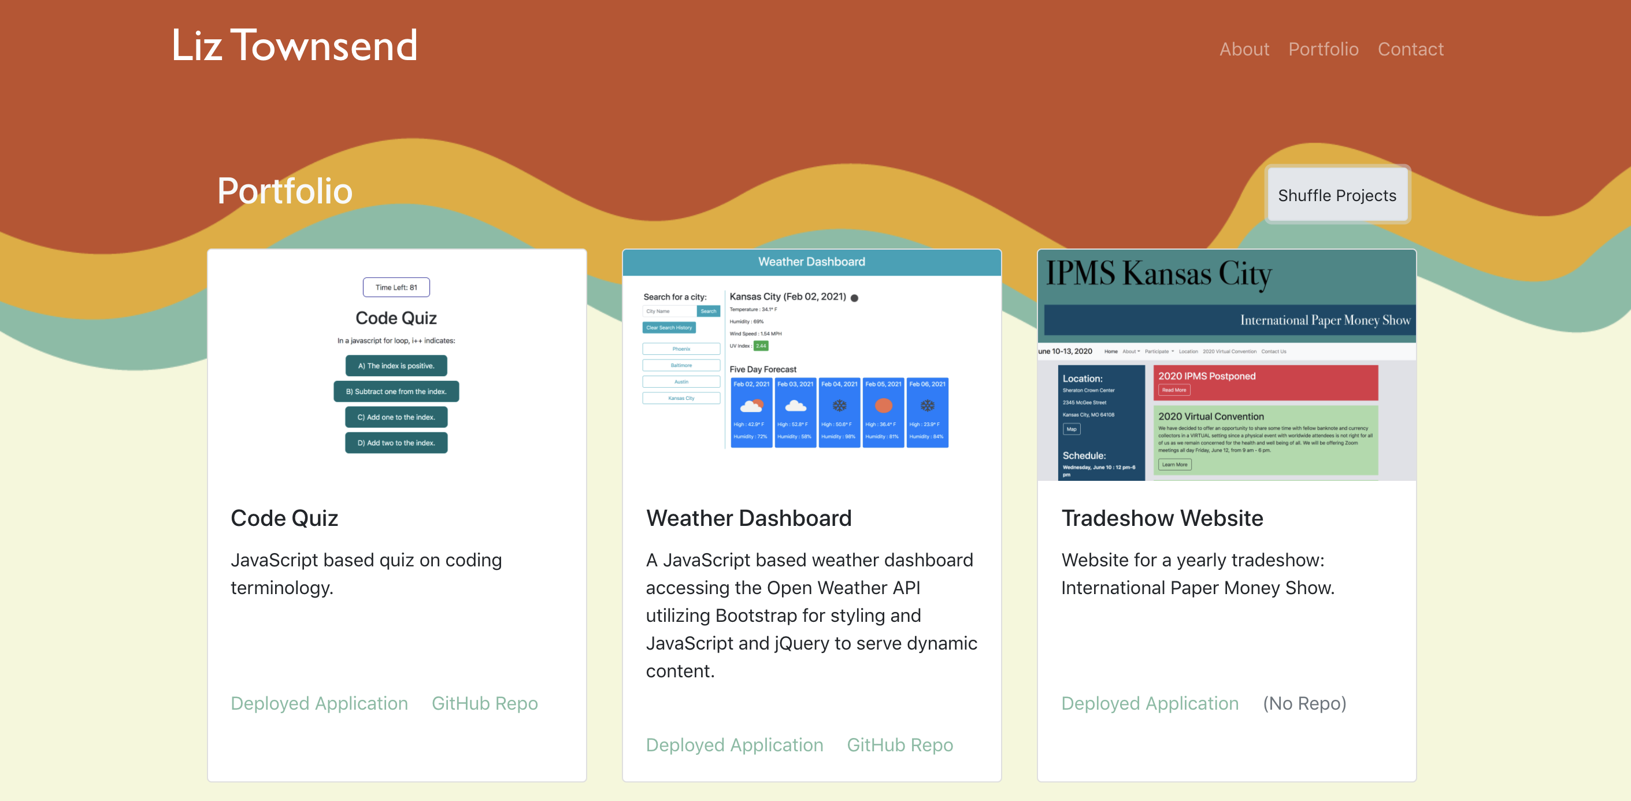Image resolution: width=1631 pixels, height=801 pixels.
Task: Open the Contact nav link
Action: pyautogui.click(x=1410, y=49)
